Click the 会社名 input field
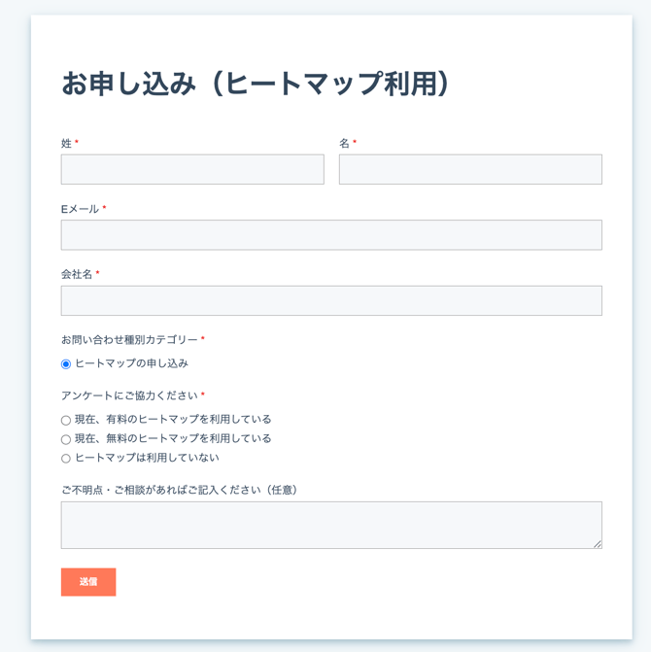This screenshot has height=652, width=651. click(331, 300)
